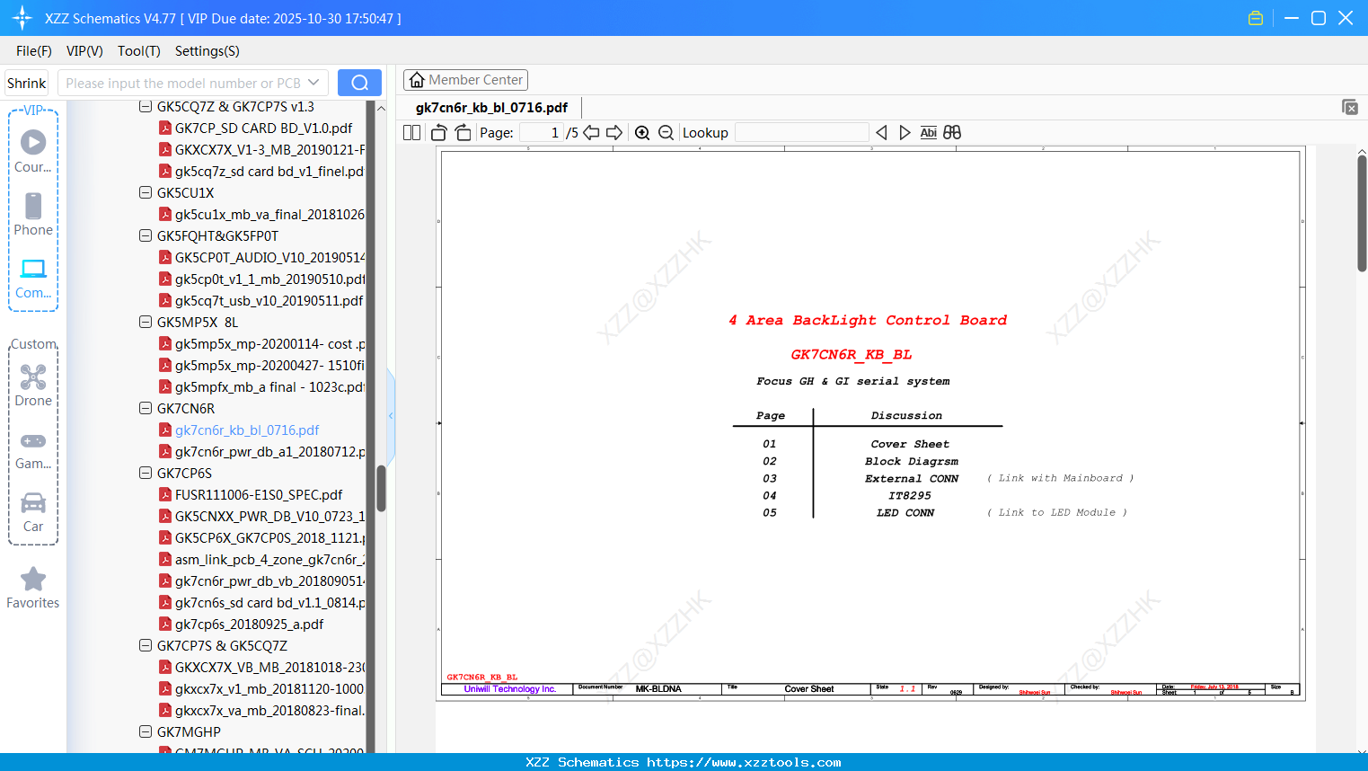Zoom in on the schematic

click(642, 132)
